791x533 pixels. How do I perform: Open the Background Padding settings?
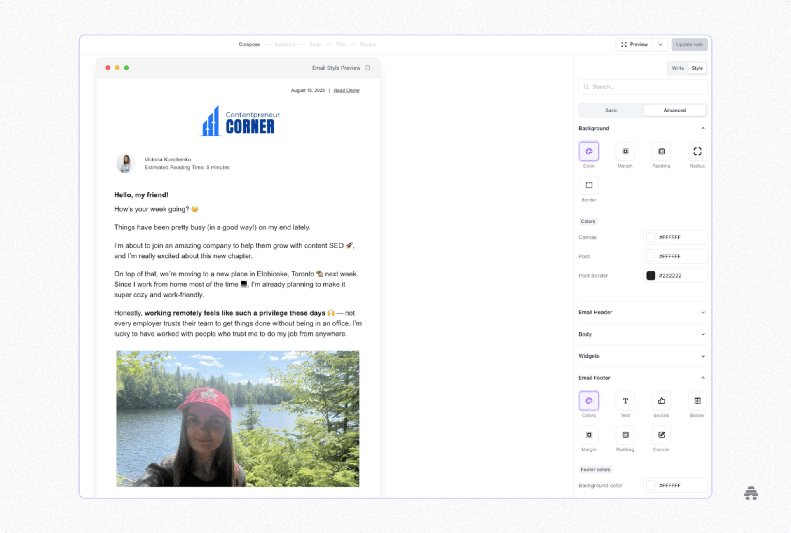661,152
